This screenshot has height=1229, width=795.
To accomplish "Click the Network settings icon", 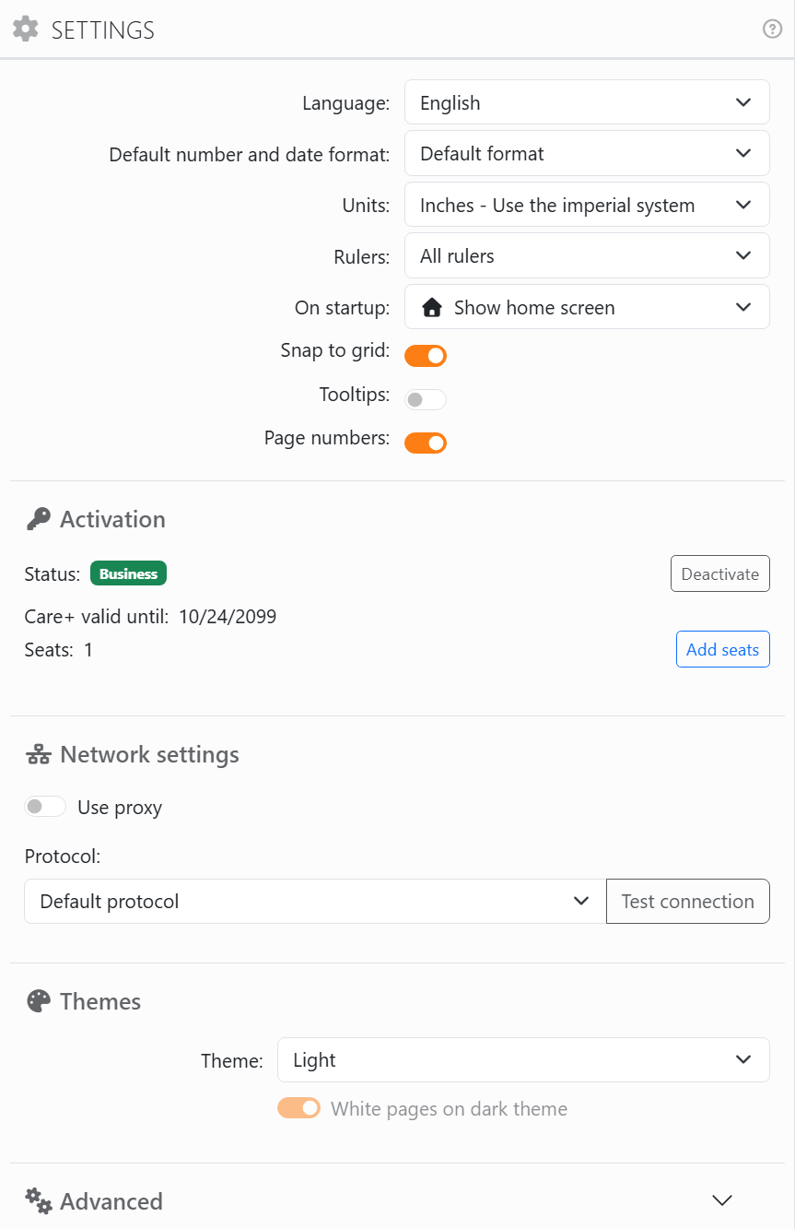I will click(38, 755).
